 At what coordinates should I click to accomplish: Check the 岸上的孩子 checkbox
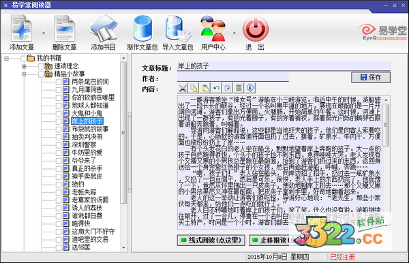coord(59,121)
